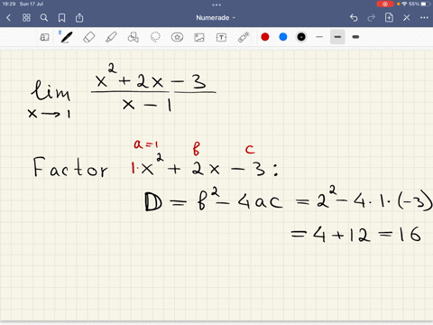The image size is (433, 325).
Task: Select the Highlighter tool
Action: tap(111, 37)
